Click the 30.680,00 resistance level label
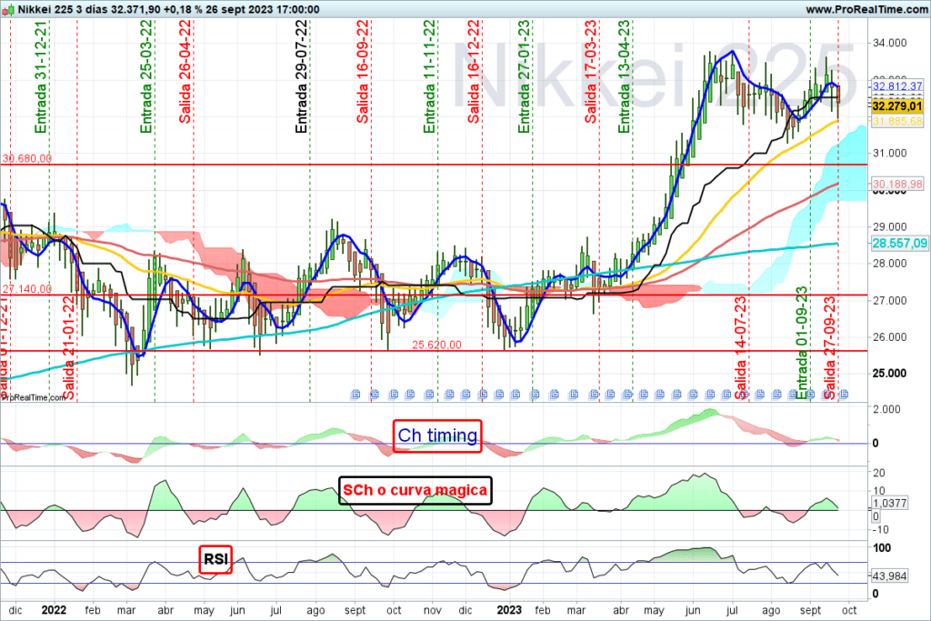The width and height of the screenshot is (931, 621). (x=26, y=158)
